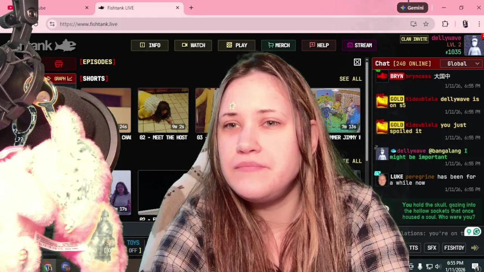The image size is (484, 272).
Task: Click SEE ALL beside SHORTS
Action: coord(351,79)
